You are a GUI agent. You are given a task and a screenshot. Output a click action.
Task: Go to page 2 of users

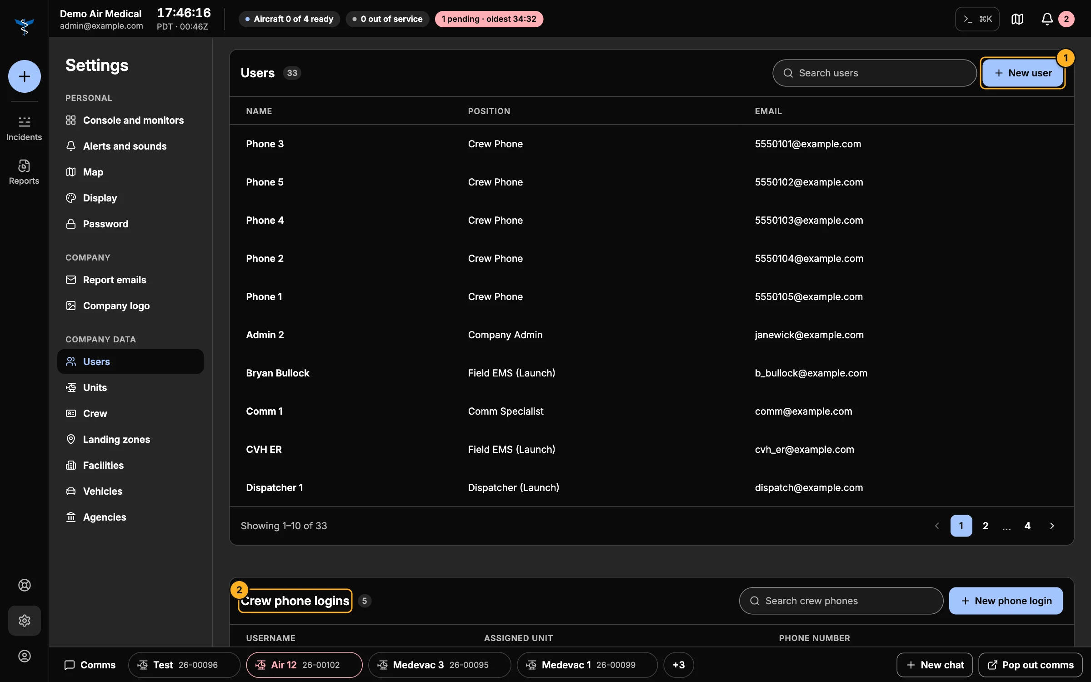point(986,526)
